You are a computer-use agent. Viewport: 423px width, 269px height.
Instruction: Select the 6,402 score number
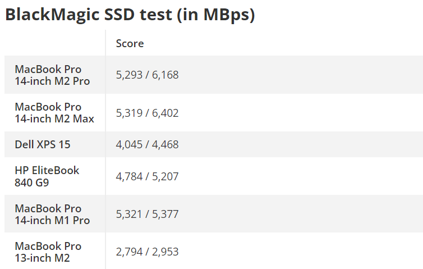pyautogui.click(x=164, y=113)
